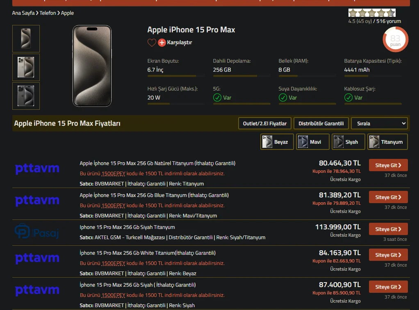Screen dimensions: 419x310
Task: Click the 3 saat önce timestamp
Action: 395,239
